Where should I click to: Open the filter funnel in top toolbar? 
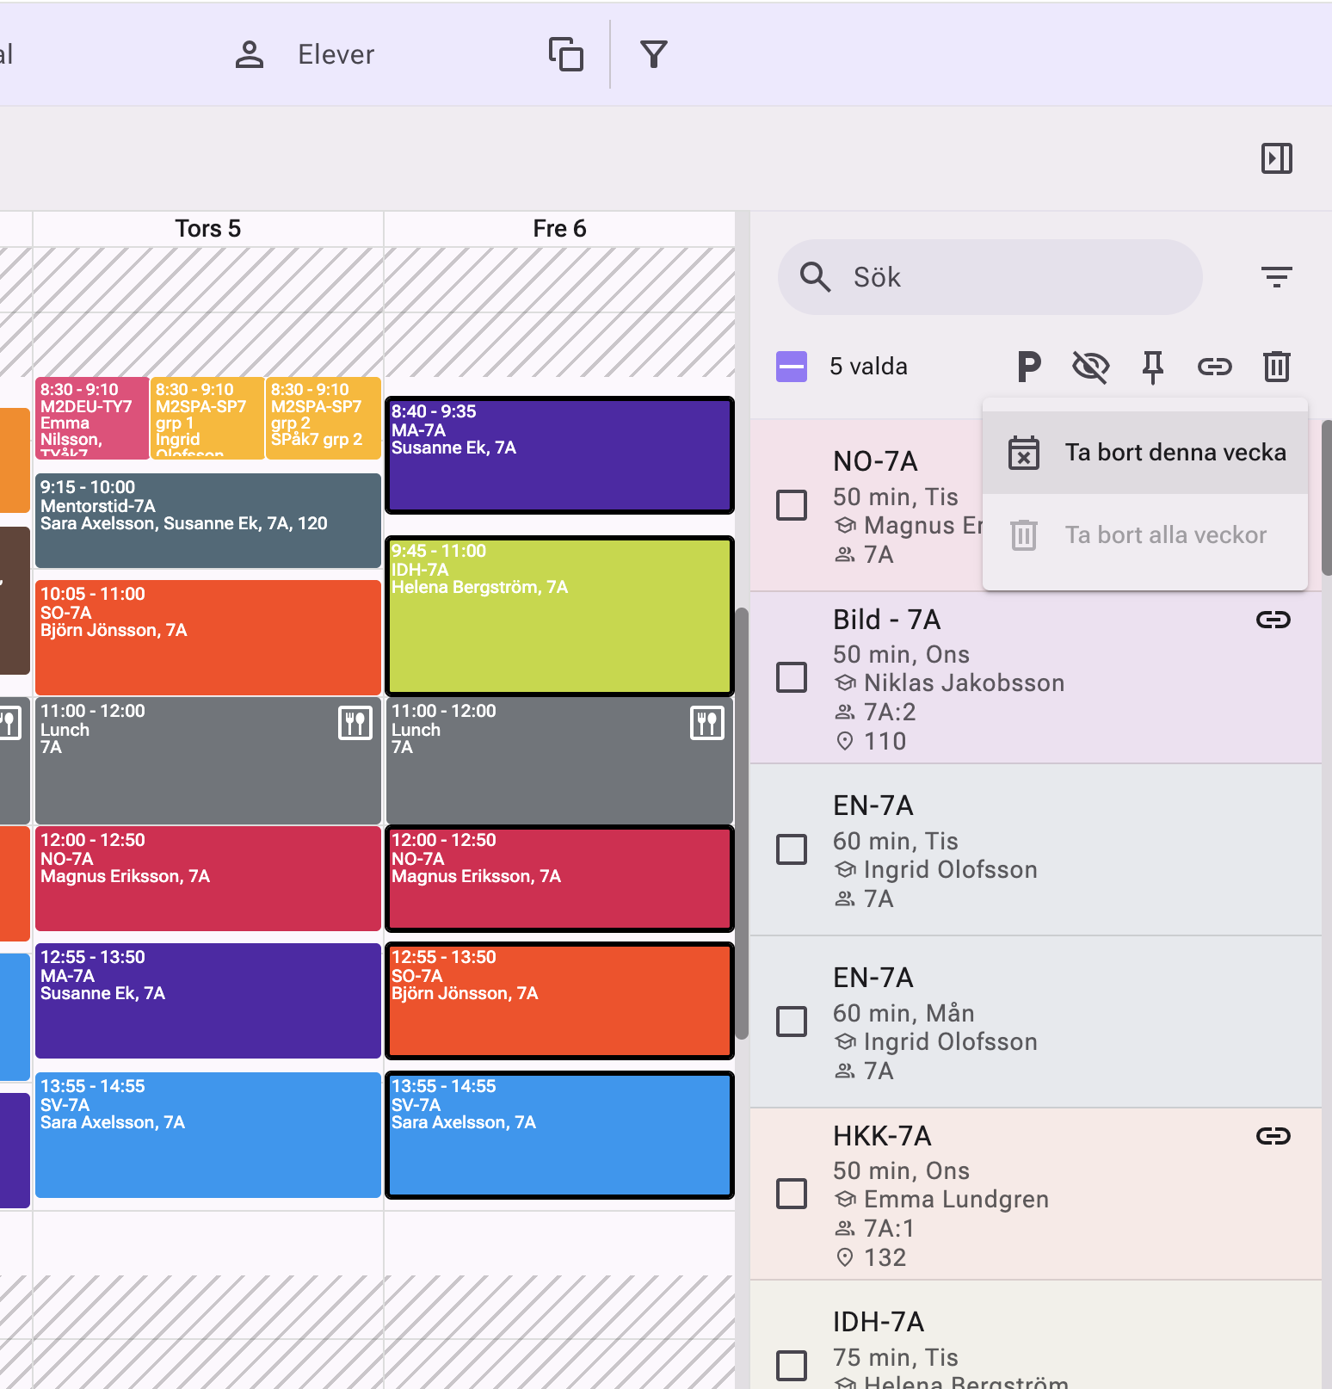click(654, 54)
